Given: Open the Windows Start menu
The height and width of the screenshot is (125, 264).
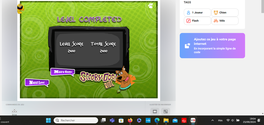Looking at the screenshot, I should [48, 120].
